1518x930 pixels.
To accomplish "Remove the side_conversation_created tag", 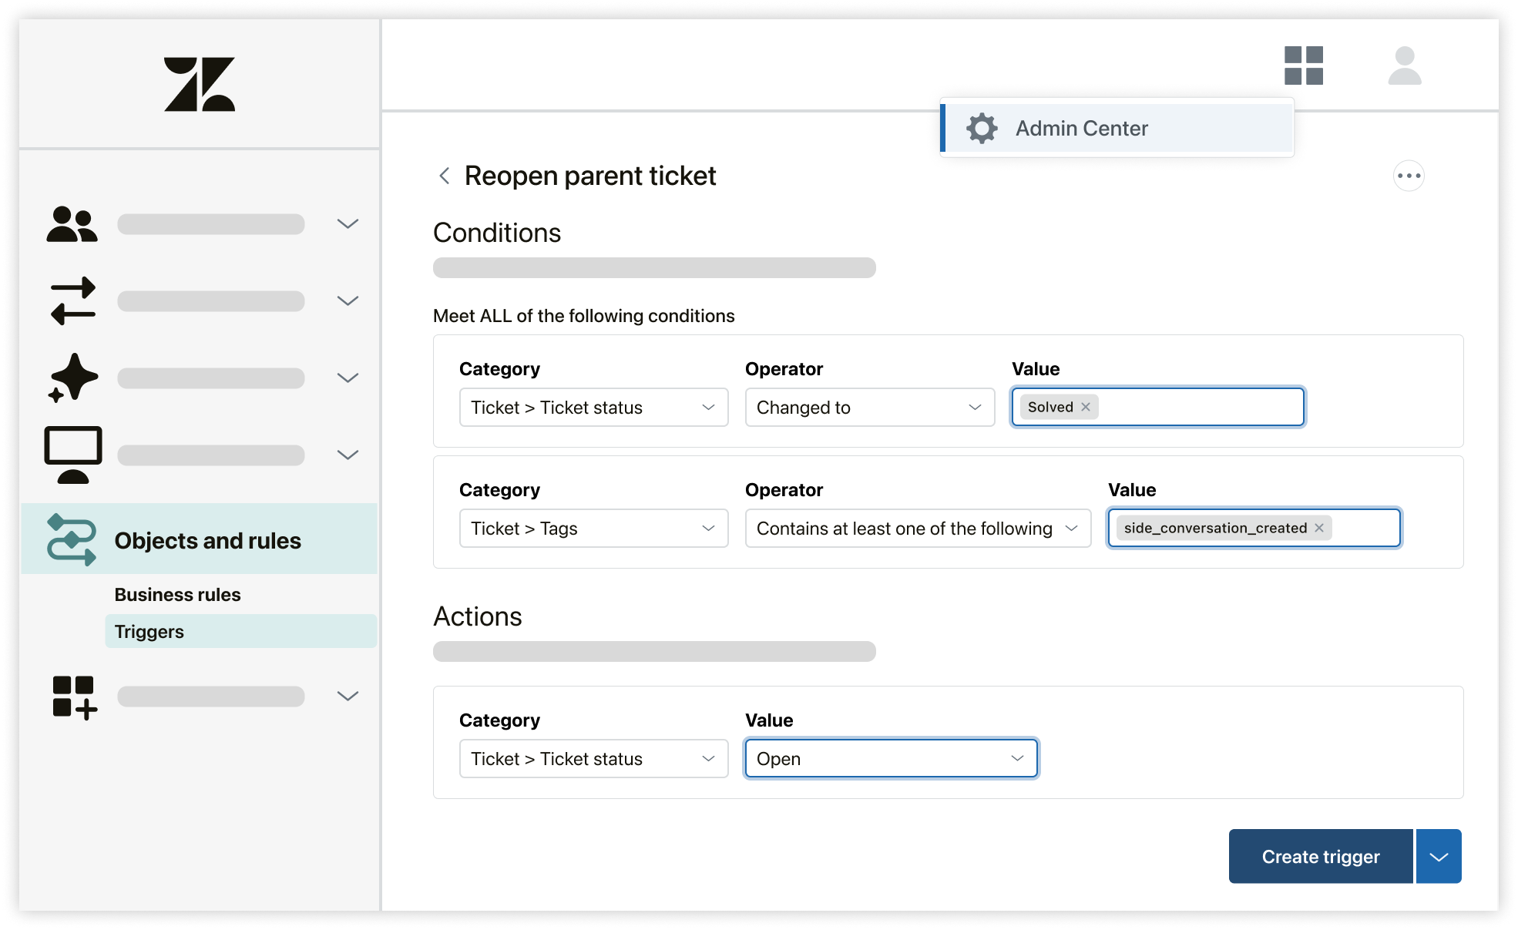I will [1319, 528].
